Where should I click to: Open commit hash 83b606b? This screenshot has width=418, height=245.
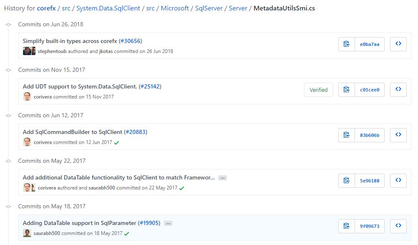click(x=370, y=135)
